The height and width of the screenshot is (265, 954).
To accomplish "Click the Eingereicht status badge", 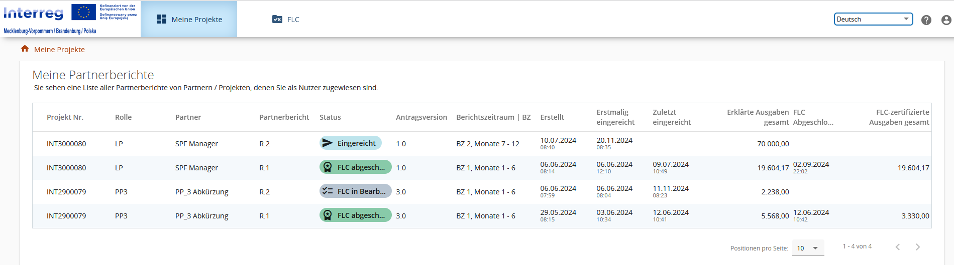I will [x=351, y=143].
